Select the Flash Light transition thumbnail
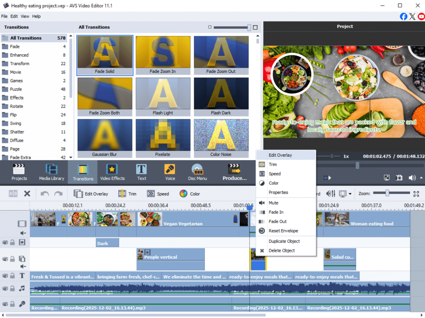The height and width of the screenshot is (318, 425). pos(163,93)
